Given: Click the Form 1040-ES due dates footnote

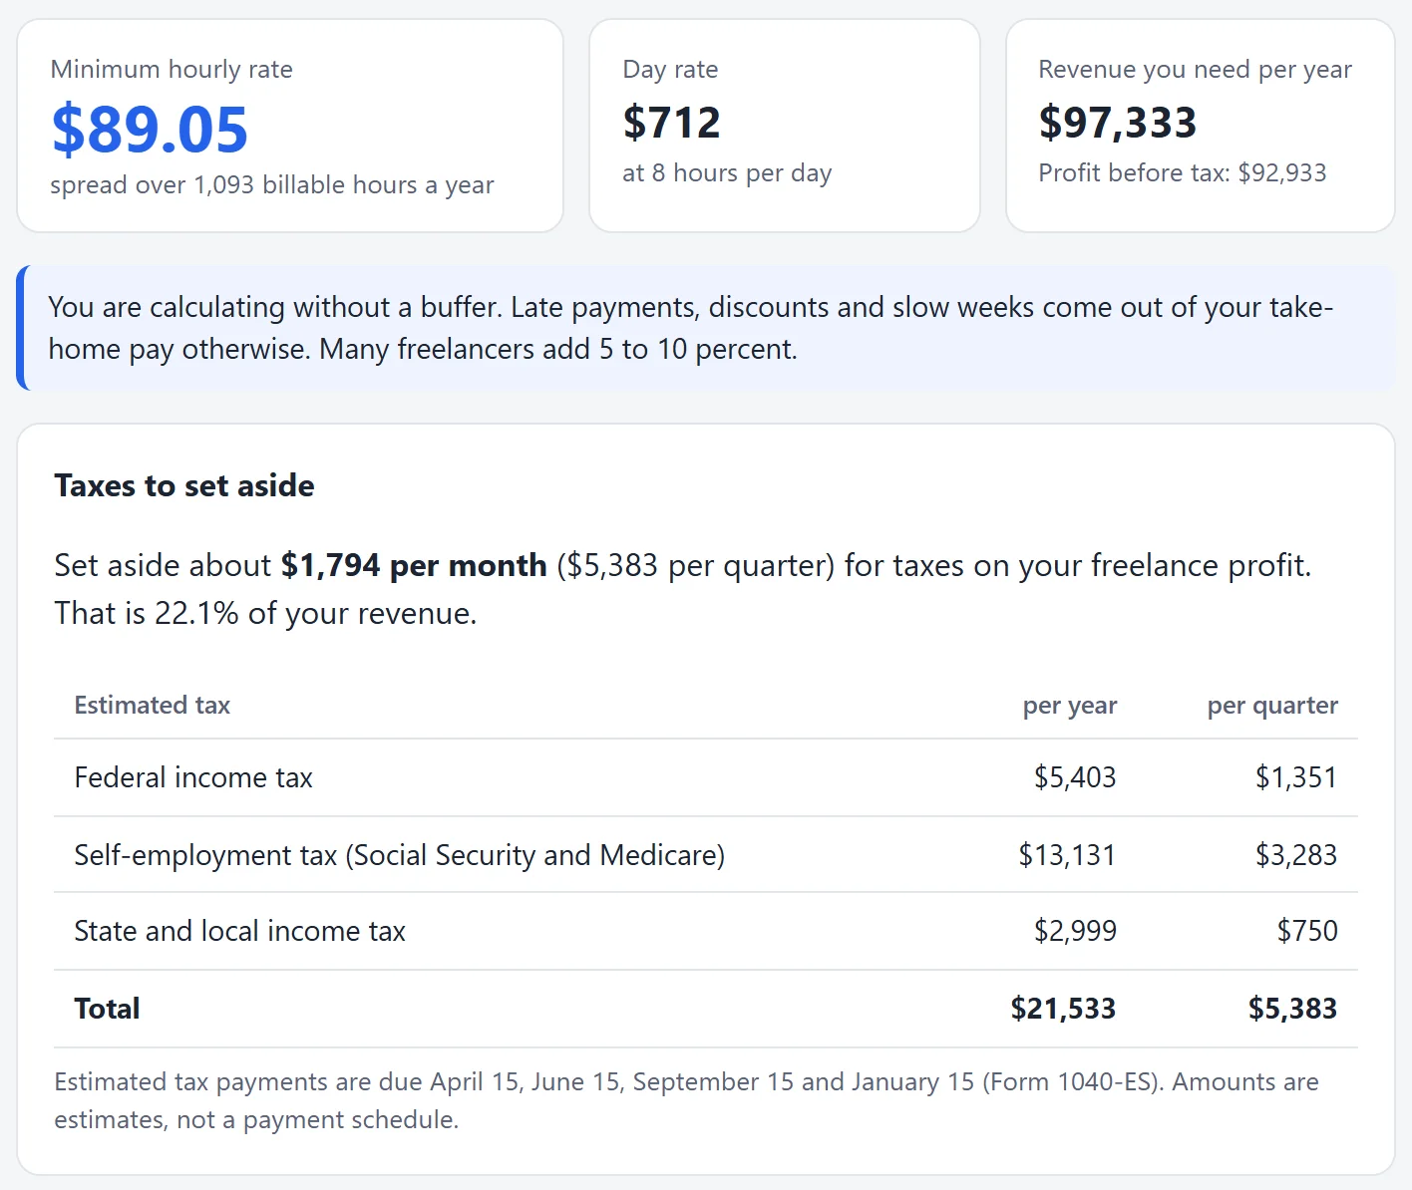Looking at the screenshot, I should pos(686,1100).
